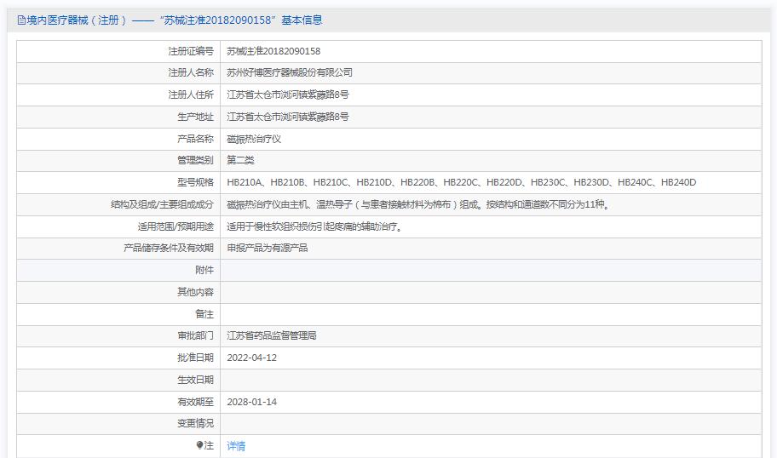The image size is (777, 458).
Task: Click the 变更情况 label
Action: (x=195, y=424)
